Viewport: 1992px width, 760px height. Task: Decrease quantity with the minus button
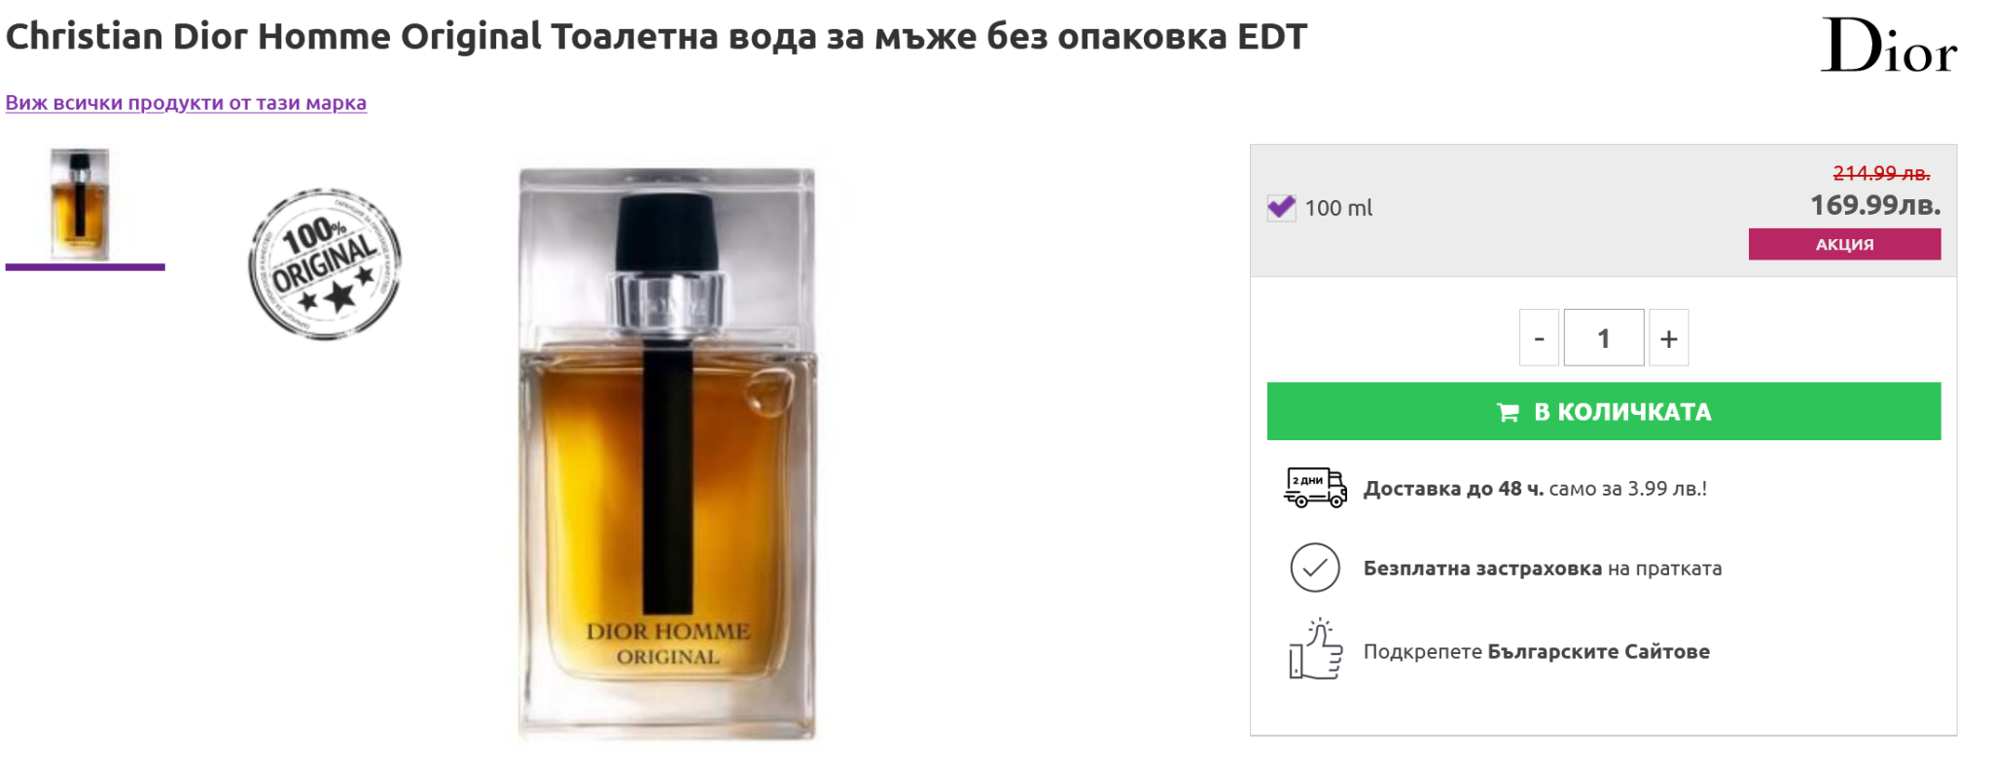(x=1539, y=338)
